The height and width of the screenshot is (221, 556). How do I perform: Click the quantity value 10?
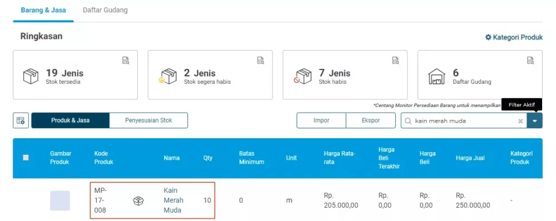(207, 200)
